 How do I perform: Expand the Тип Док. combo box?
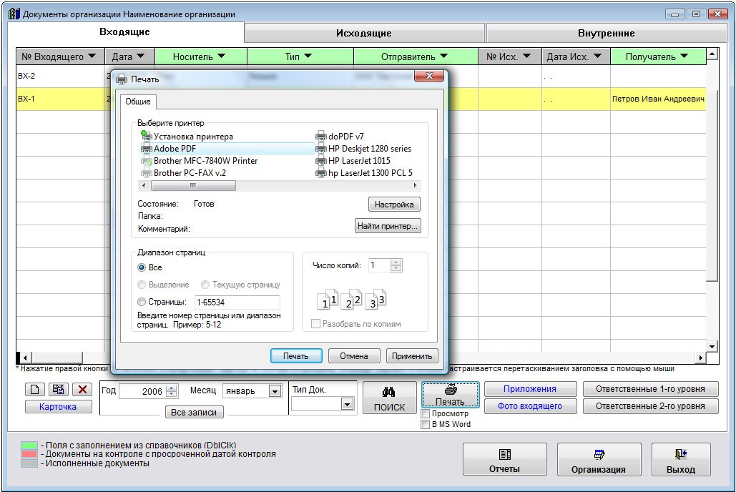347,404
